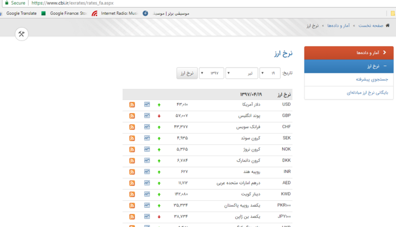Open RSS feed for PKR100 row
The width and height of the screenshot is (396, 227).
(132, 206)
